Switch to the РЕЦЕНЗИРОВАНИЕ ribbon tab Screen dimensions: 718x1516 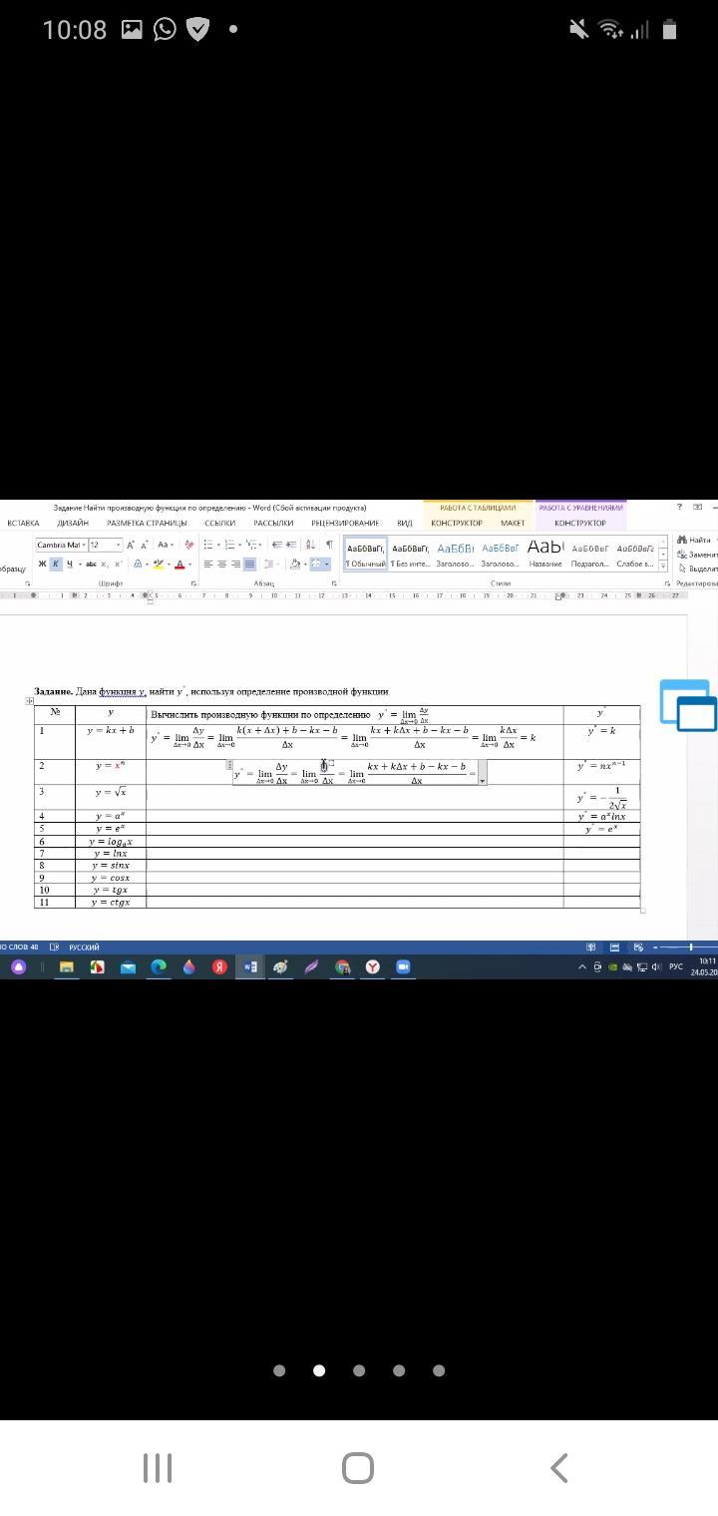point(344,523)
